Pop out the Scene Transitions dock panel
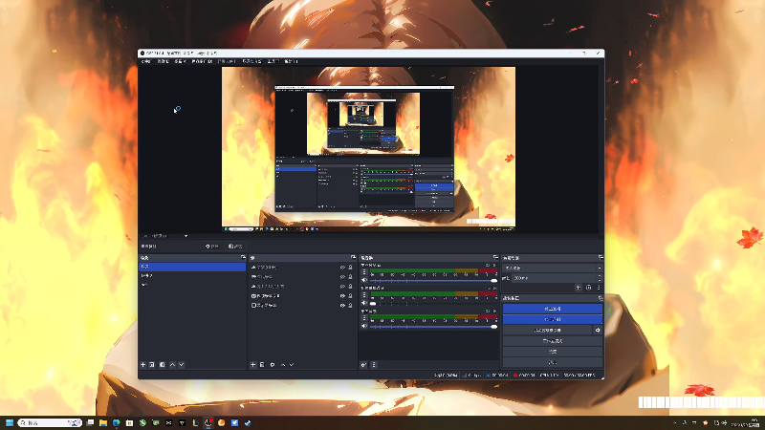This screenshot has width=765, height=430. 601,257
